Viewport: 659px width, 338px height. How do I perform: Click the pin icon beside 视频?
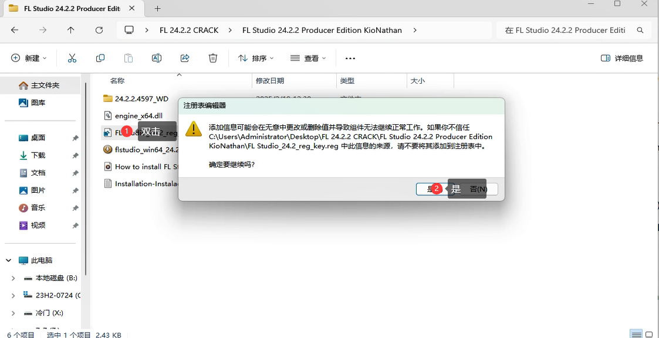tap(75, 226)
